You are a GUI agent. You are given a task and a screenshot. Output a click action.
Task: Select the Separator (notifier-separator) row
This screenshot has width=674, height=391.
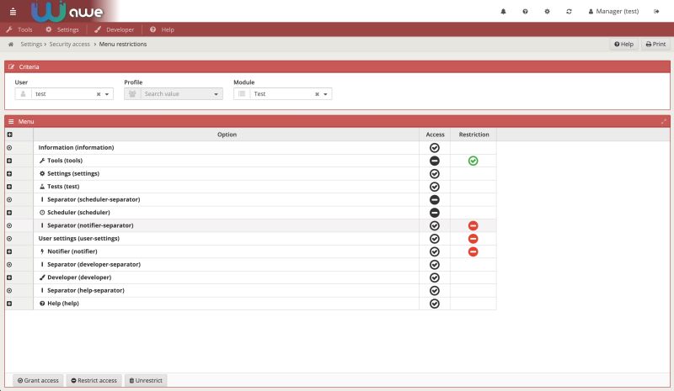point(250,225)
